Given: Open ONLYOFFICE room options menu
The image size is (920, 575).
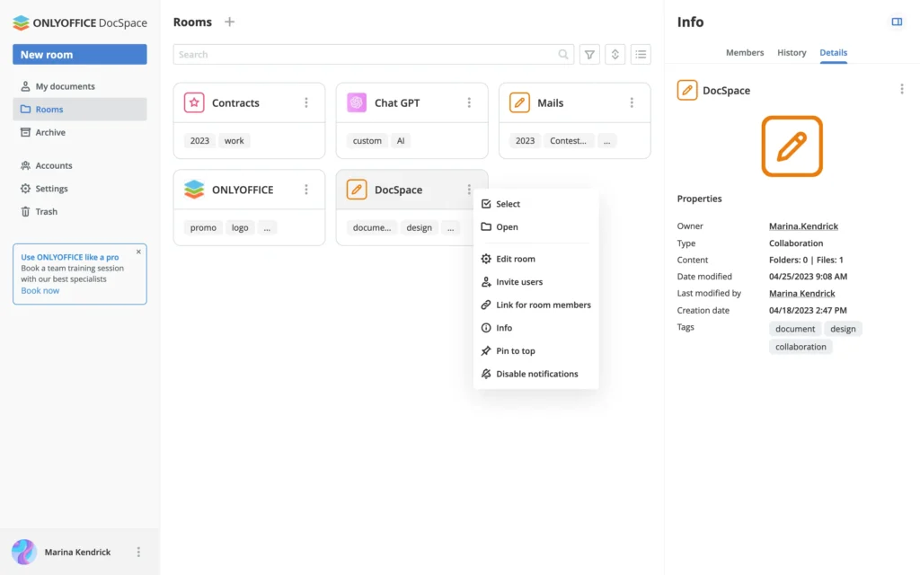Looking at the screenshot, I should pos(306,190).
